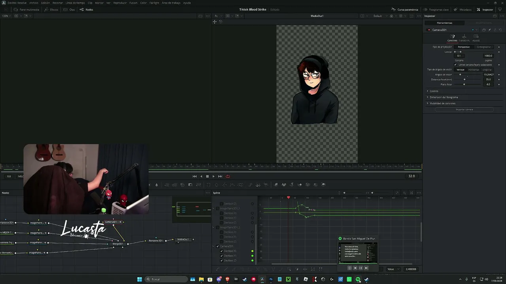506x284 pixels.
Task: Uncheck Camera3D1 Desfase (X) spline
Action: (221, 251)
